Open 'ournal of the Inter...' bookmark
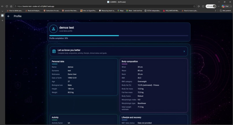The width and height of the screenshot is (233, 125). (70, 11)
